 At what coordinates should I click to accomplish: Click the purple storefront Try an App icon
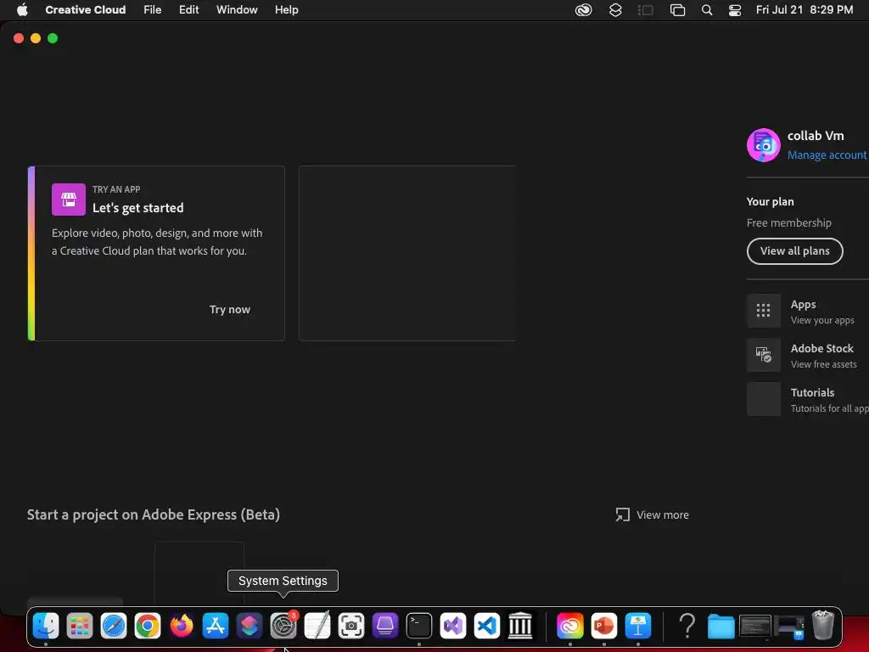tap(68, 199)
